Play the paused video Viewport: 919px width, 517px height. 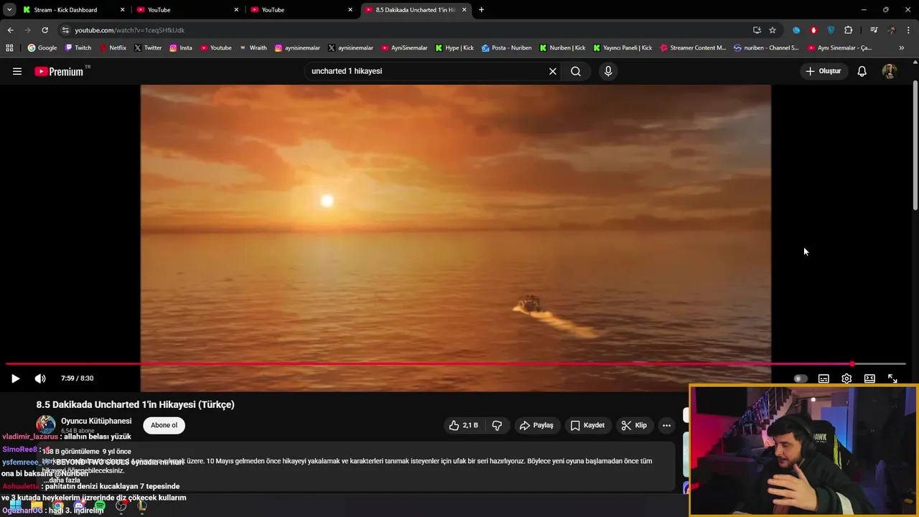click(15, 378)
